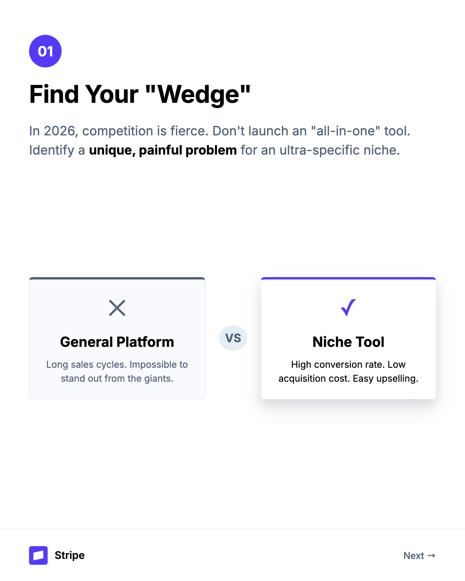Viewport: 465px width, 581px height.
Task: Click the VS circle badge
Action: [233, 338]
